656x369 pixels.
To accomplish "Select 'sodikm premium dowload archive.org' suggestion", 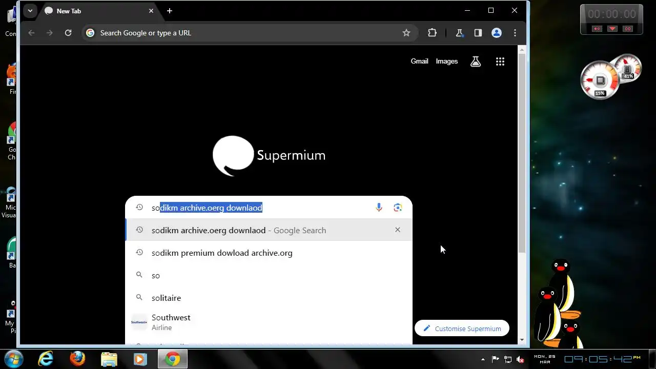I will pyautogui.click(x=269, y=253).
